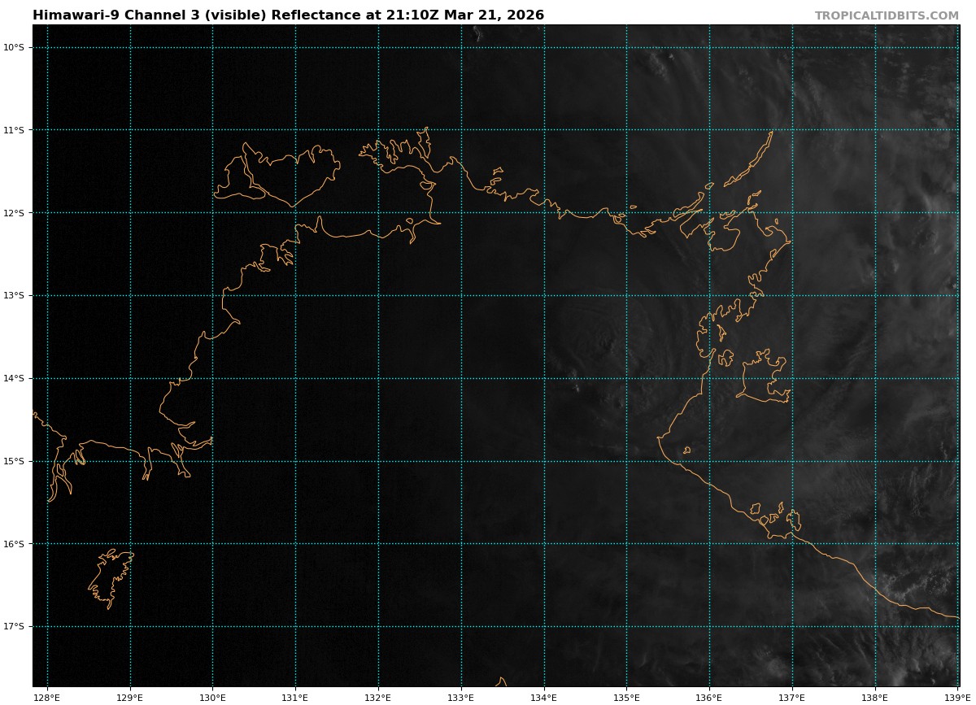Image resolution: width=976 pixels, height=705 pixels.
Task: Select the 16°S latitude axis label
Action: 14,544
